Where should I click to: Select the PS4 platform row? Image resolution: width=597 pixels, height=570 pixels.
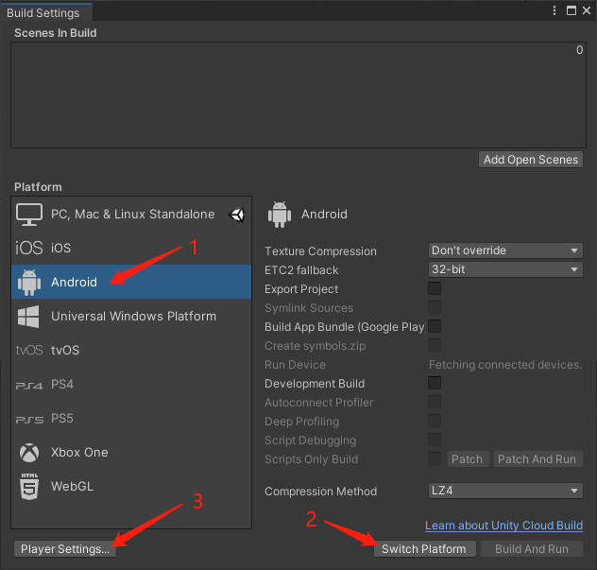[x=131, y=385]
